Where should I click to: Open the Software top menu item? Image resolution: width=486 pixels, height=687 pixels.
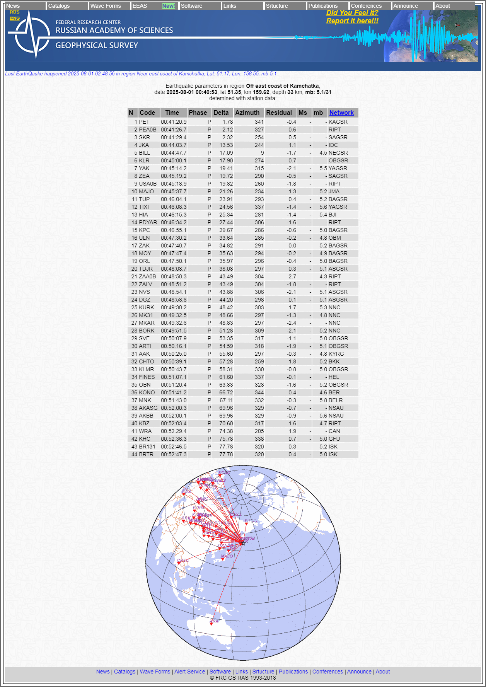pos(191,6)
